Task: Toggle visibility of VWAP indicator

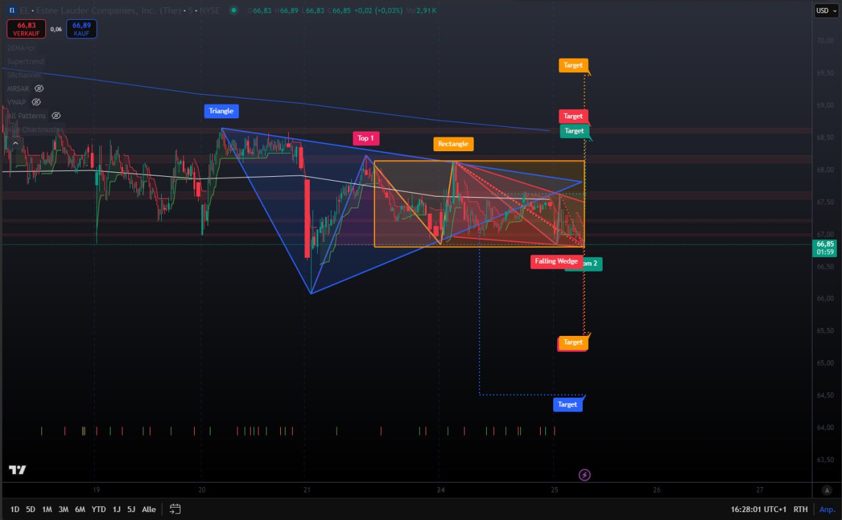Action: [36, 102]
